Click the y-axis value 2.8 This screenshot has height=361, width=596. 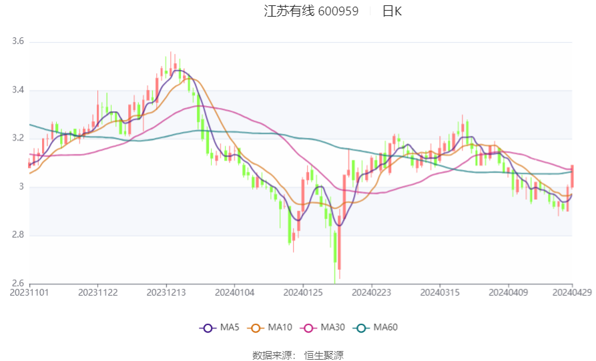(18, 234)
